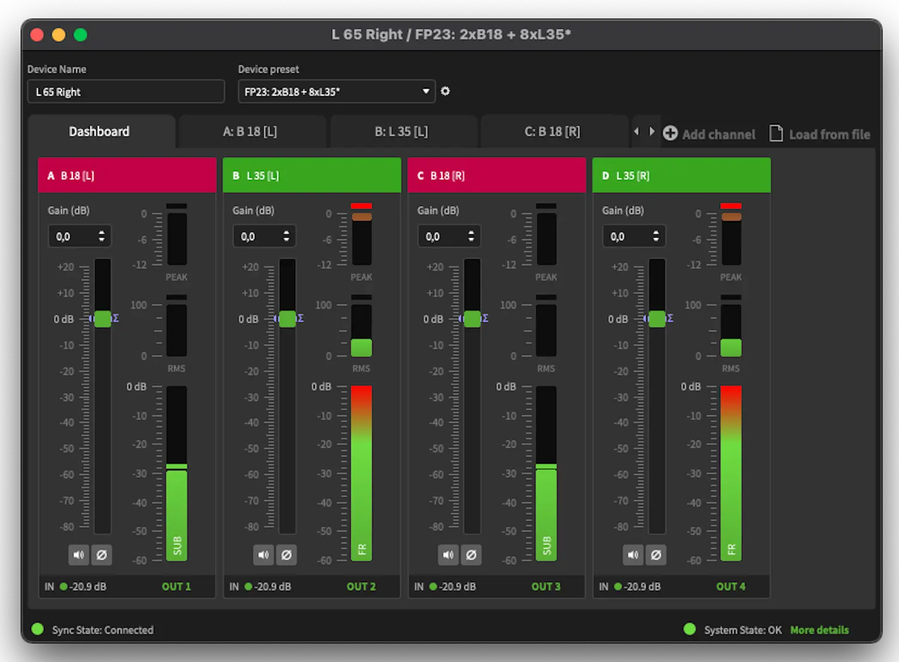The width and height of the screenshot is (899, 662).
Task: Click Gain stepper arrows on channel A
Action: point(101,236)
